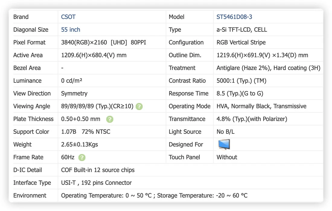This screenshot has width=332, height=211.
Task: Click the help icon beside Viewing Angle value
Action: point(139,106)
